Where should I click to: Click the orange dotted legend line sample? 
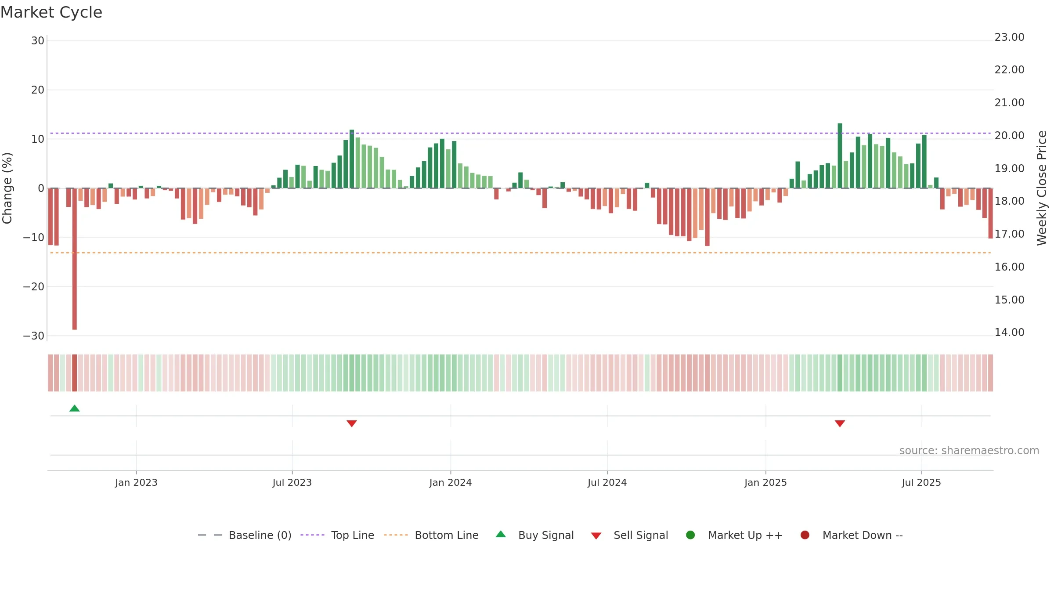[x=396, y=535]
